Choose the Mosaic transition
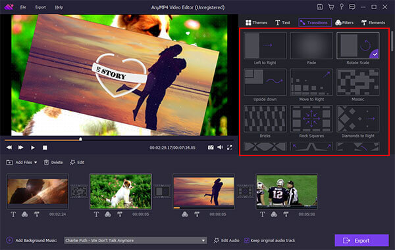This screenshot has width=395, height=250. [x=357, y=82]
